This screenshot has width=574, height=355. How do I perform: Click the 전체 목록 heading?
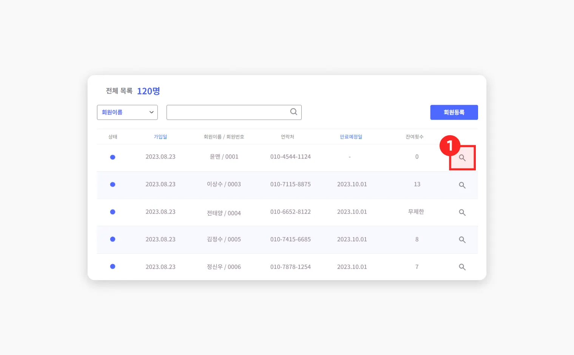[x=119, y=91]
